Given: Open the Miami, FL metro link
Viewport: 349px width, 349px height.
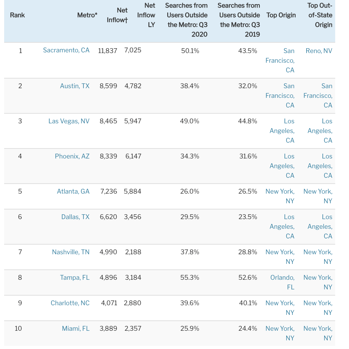Looking at the screenshot, I should coord(76,329).
